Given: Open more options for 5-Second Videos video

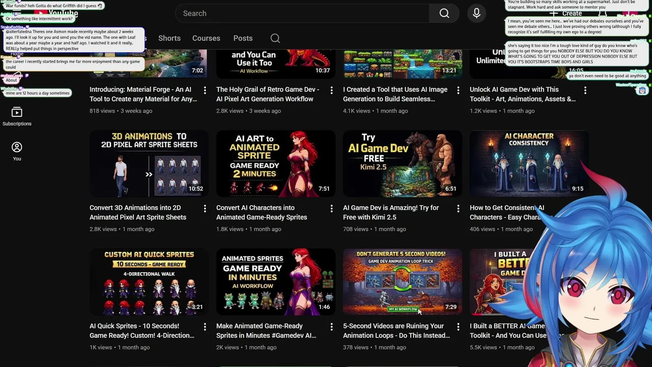Looking at the screenshot, I should click(x=458, y=327).
